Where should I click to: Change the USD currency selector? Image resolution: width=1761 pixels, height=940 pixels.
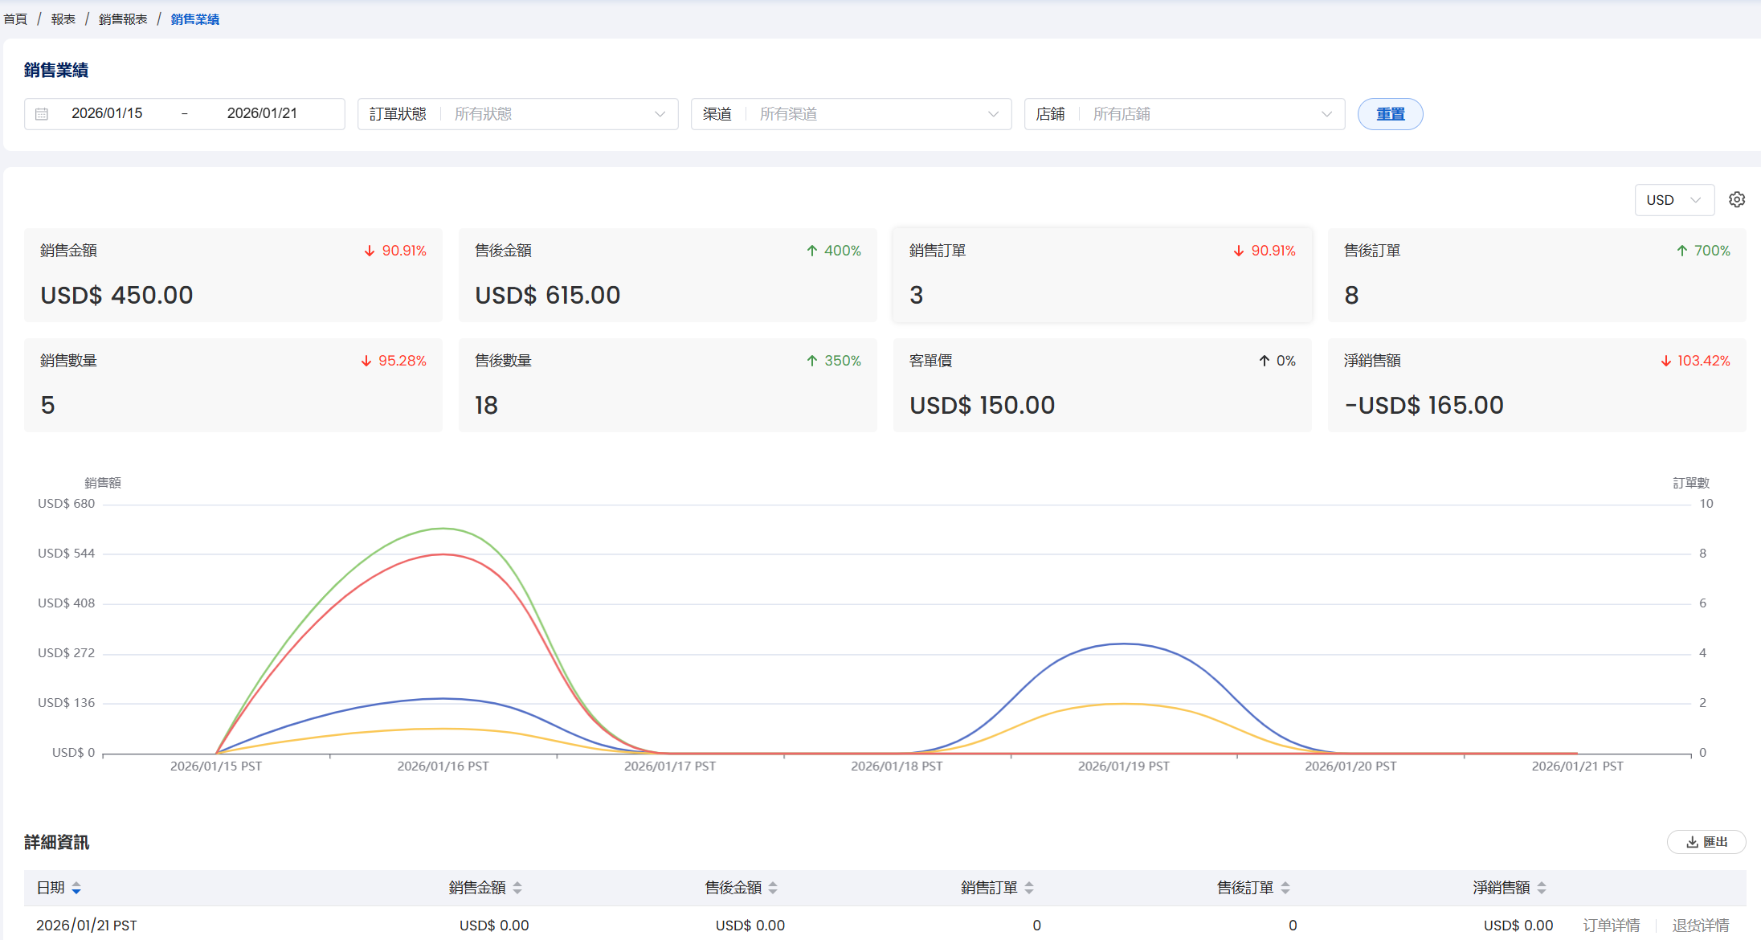[x=1674, y=200]
